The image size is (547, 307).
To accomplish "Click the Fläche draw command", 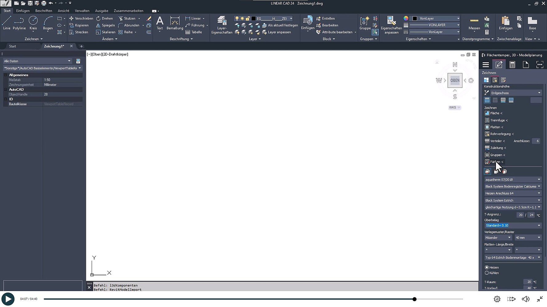I will tap(494, 113).
